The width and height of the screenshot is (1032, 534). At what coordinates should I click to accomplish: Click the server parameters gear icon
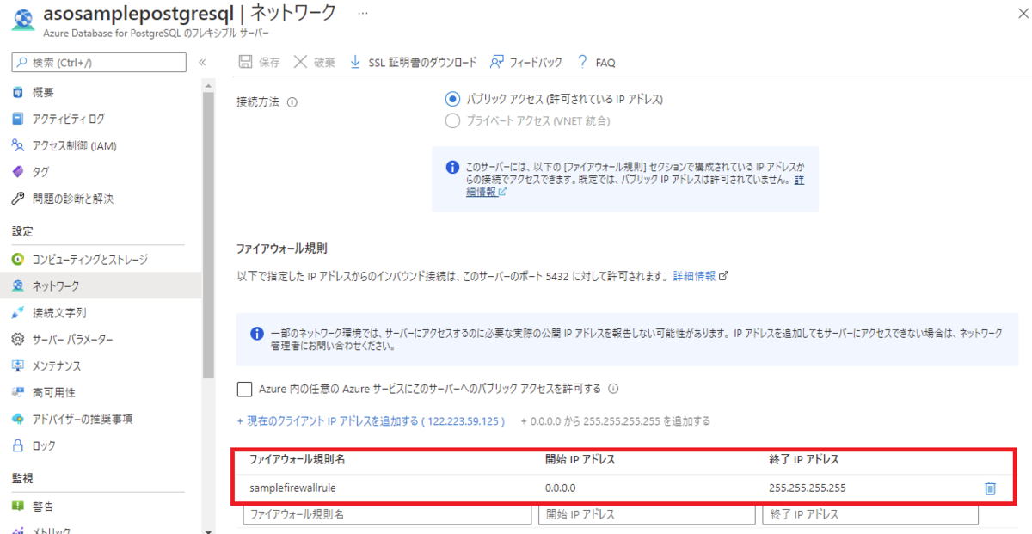[x=18, y=339]
